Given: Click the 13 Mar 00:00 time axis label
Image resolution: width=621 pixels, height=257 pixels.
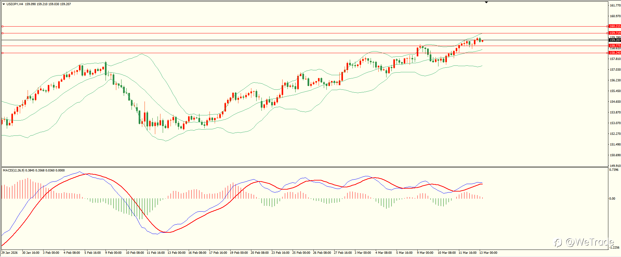Looking at the screenshot, I should coord(488,253).
